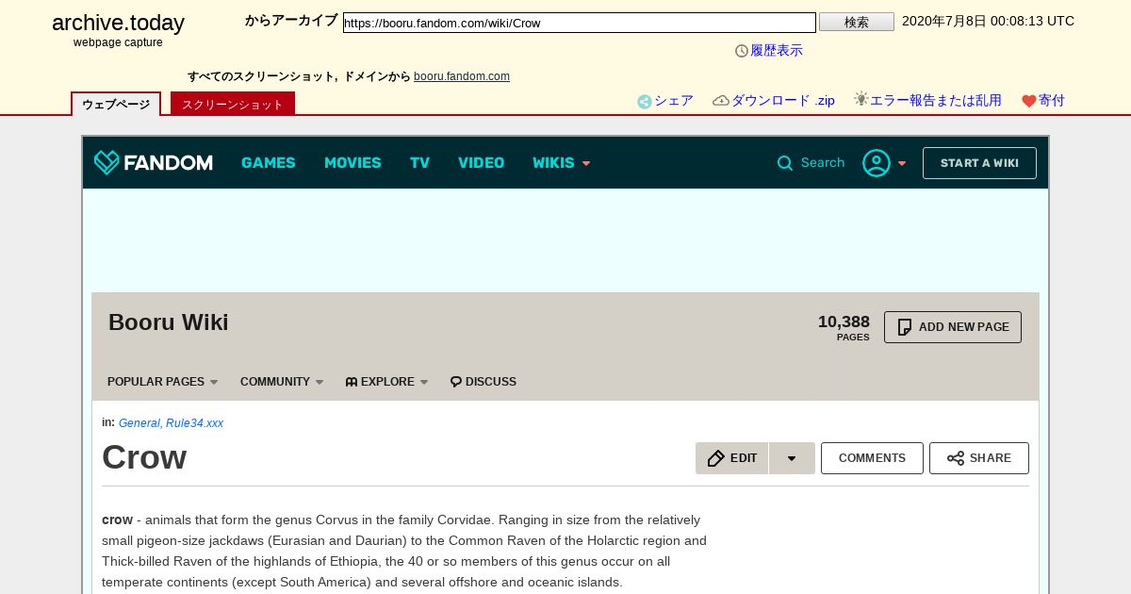Click the ADD NEW PAGE button
This screenshot has height=594, width=1131.
[953, 327]
